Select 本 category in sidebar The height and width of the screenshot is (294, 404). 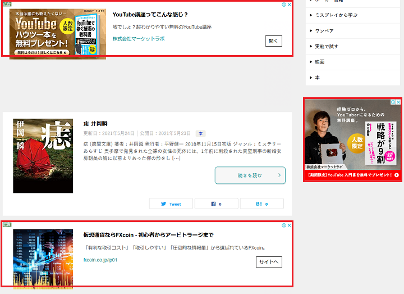click(x=317, y=78)
